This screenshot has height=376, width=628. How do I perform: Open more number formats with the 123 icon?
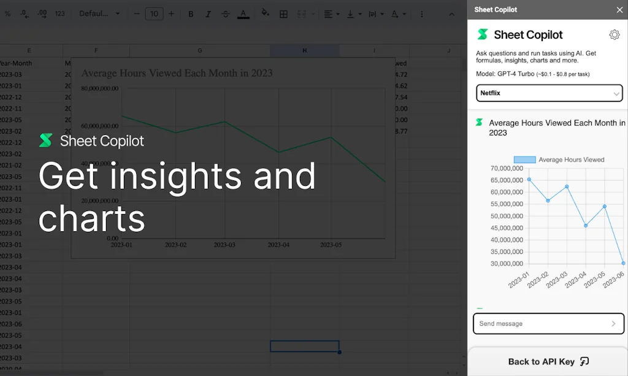pyautogui.click(x=59, y=13)
